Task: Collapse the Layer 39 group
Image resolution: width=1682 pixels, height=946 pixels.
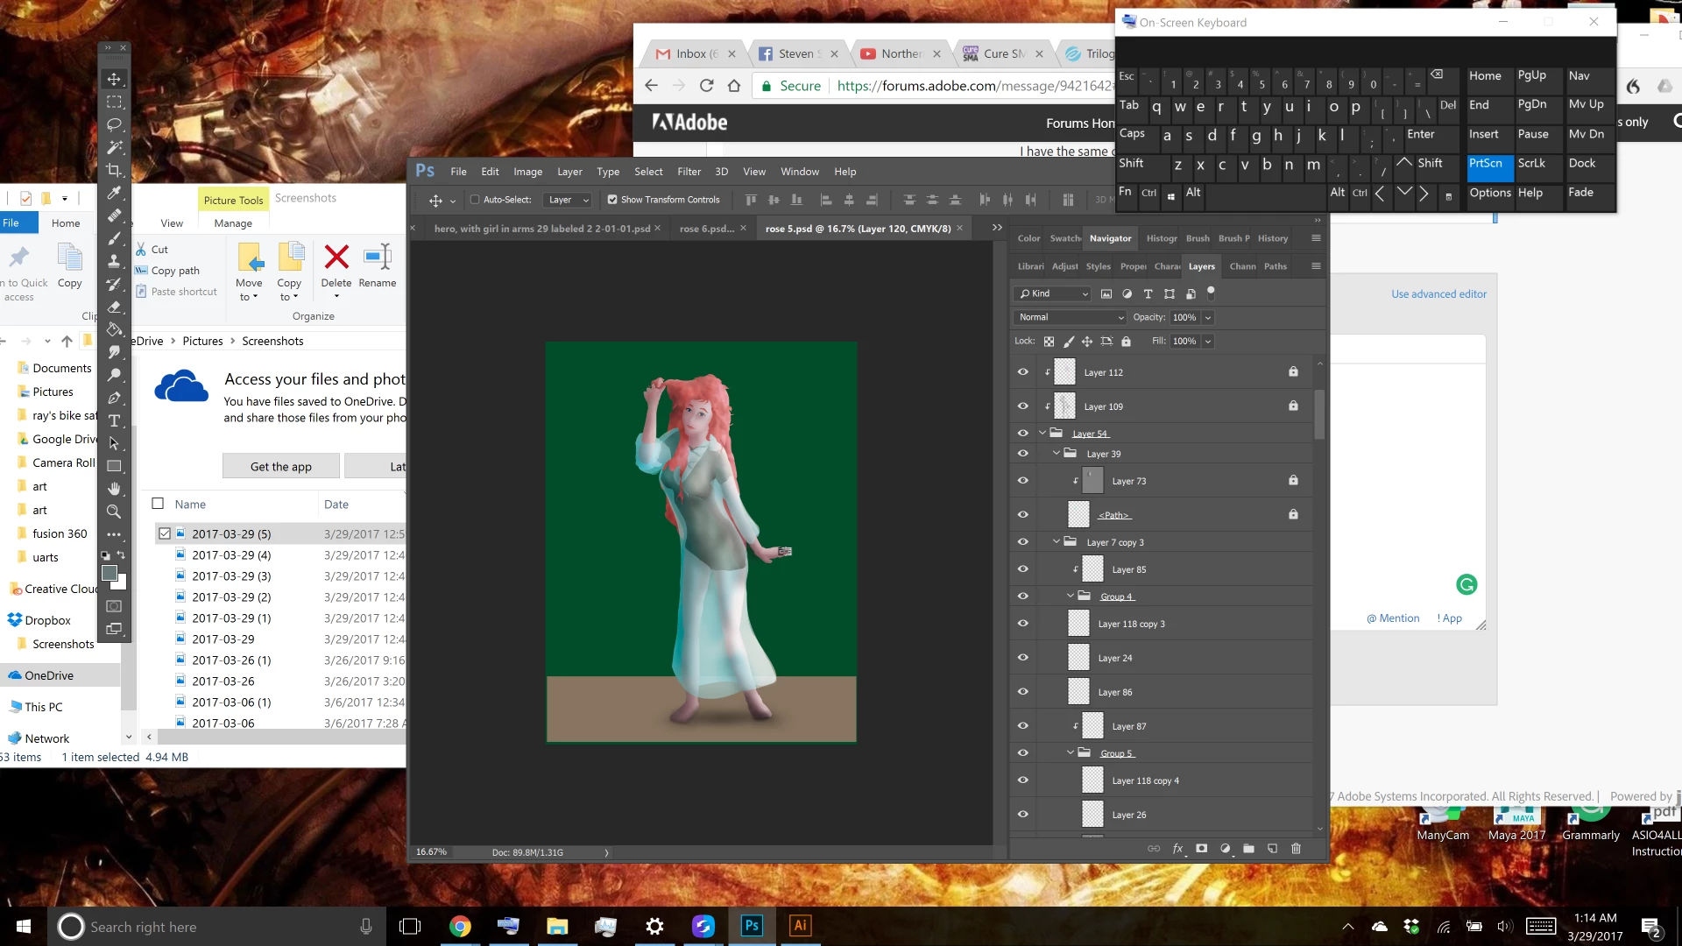Action: (1057, 454)
